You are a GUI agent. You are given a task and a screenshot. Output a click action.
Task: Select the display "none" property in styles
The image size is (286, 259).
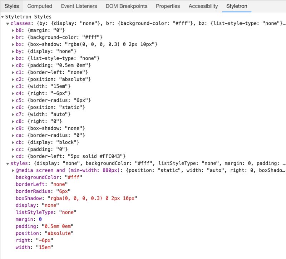point(37,205)
